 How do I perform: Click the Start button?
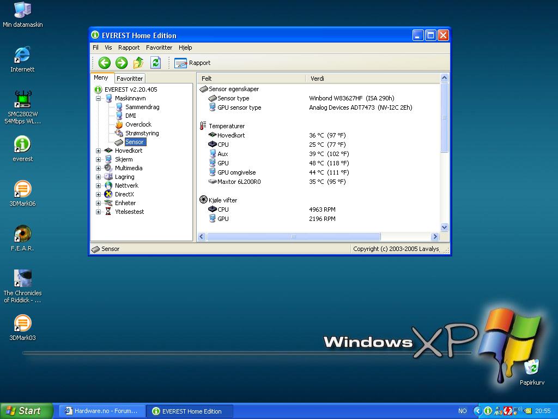point(27,411)
